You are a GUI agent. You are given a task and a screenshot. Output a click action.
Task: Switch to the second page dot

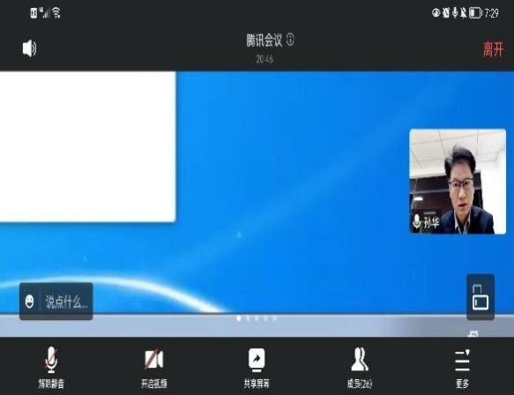tap(248, 318)
